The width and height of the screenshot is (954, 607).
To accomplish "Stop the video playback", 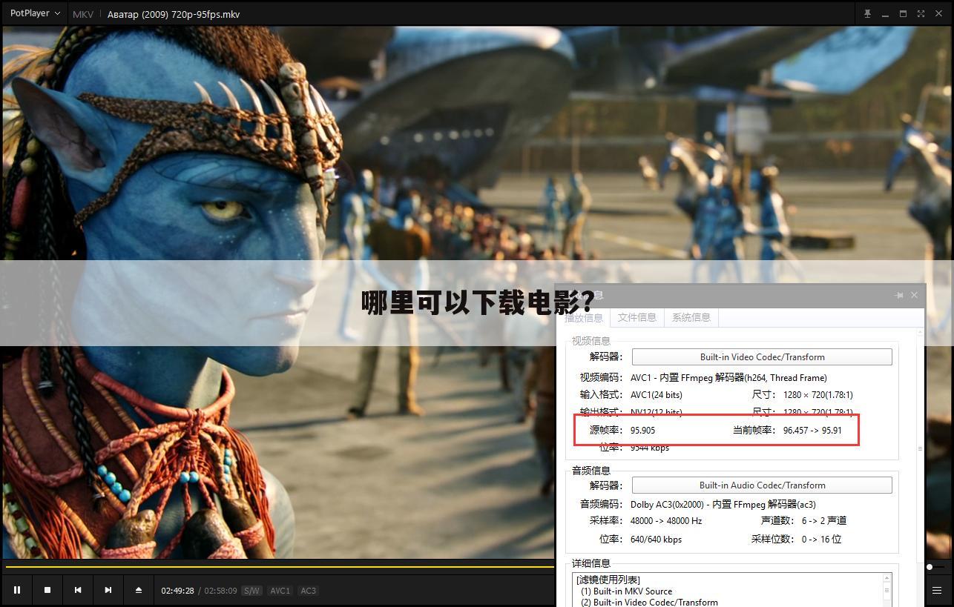I will pos(47,590).
